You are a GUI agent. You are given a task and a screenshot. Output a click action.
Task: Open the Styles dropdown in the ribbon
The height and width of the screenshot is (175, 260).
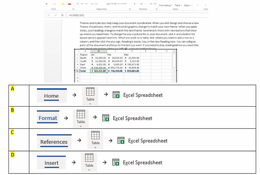tap(188, 6)
